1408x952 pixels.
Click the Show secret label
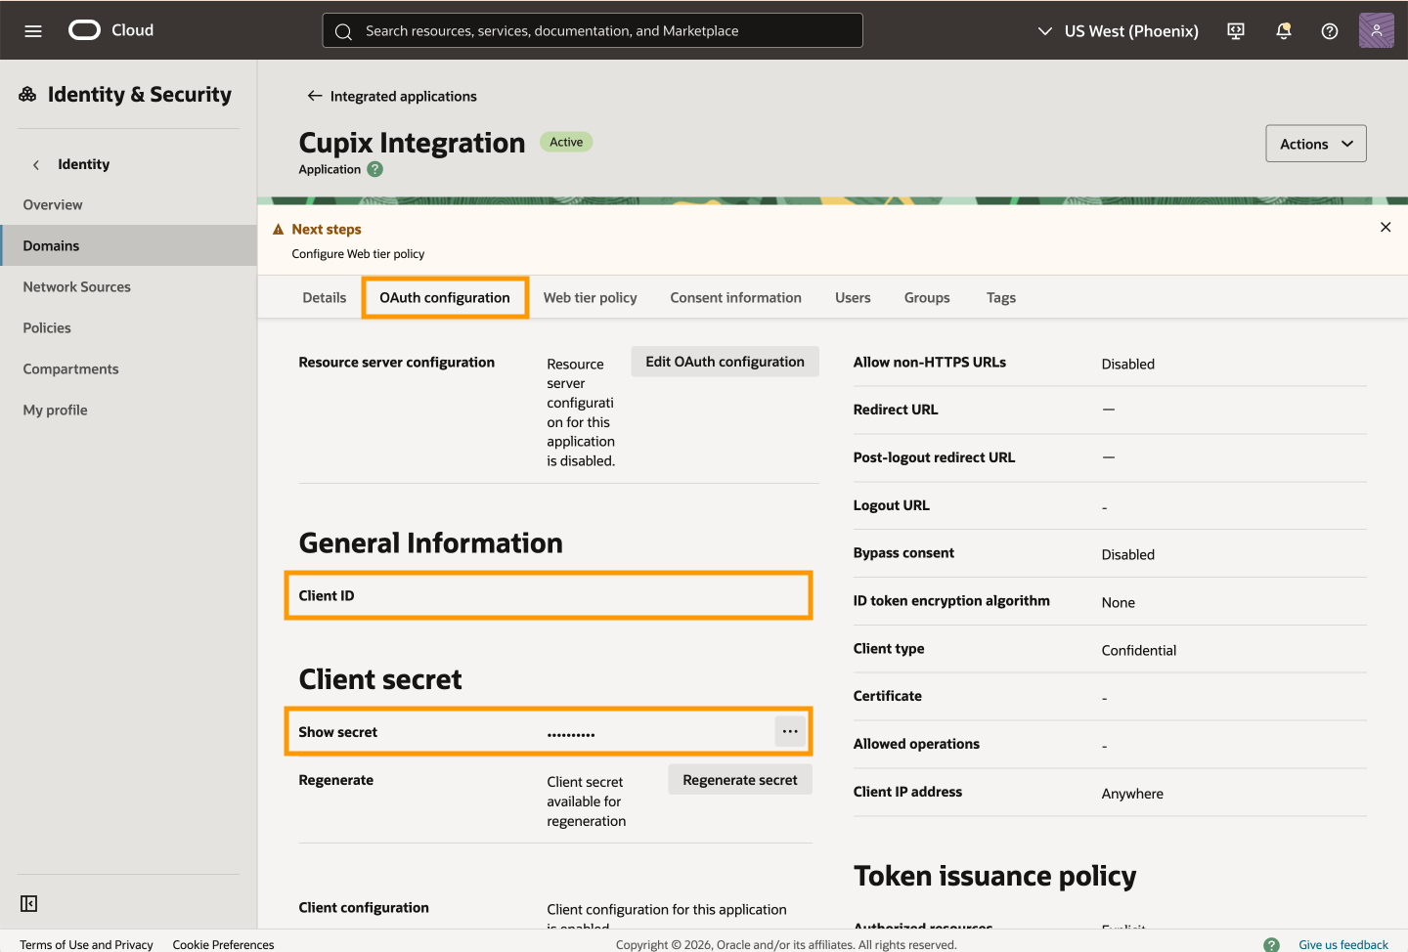[x=337, y=732]
